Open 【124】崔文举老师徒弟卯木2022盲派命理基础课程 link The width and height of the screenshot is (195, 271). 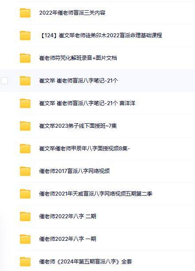101,35
